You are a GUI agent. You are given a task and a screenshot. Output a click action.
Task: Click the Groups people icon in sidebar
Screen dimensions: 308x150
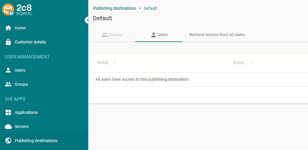coord(8,84)
